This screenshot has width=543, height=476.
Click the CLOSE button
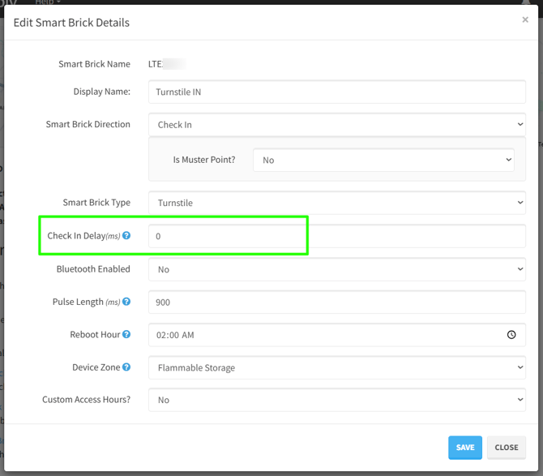click(507, 448)
